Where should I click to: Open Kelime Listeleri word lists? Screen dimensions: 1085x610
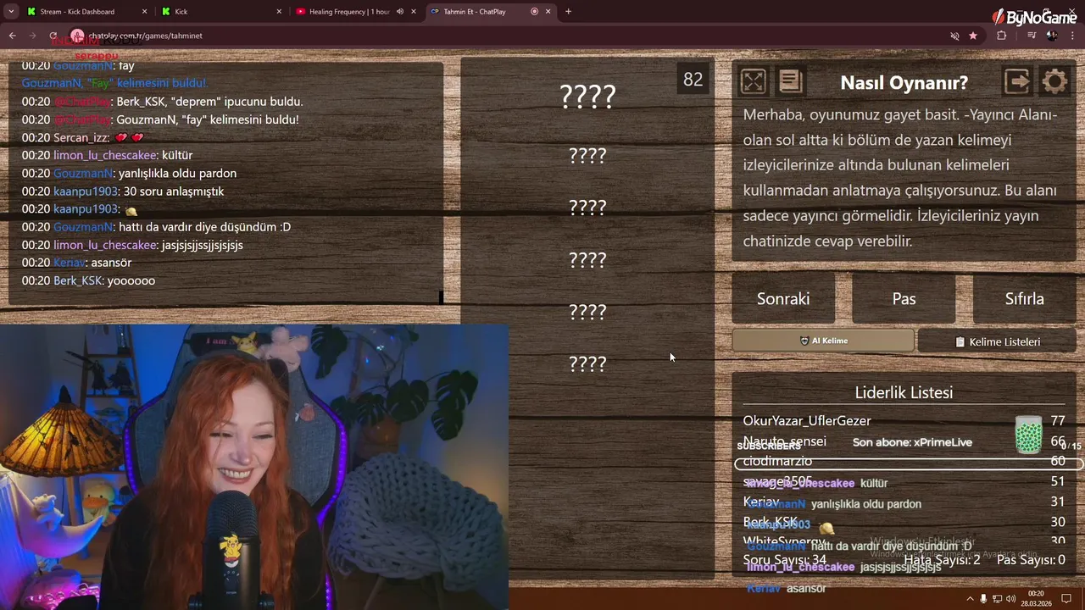tap(997, 341)
